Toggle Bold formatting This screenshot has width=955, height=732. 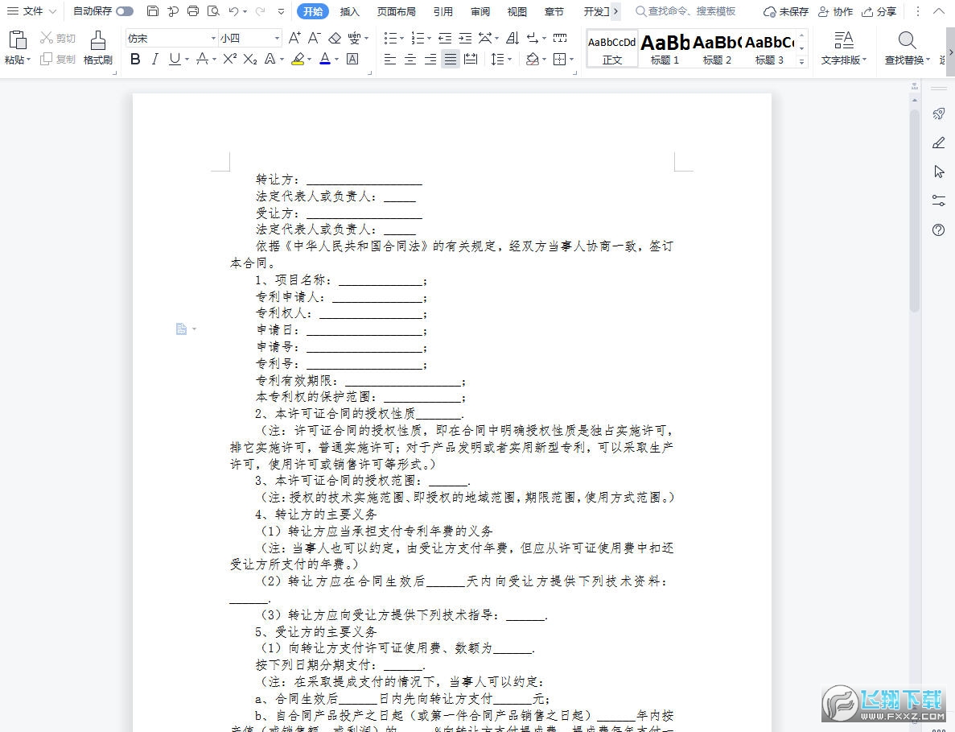click(x=135, y=59)
